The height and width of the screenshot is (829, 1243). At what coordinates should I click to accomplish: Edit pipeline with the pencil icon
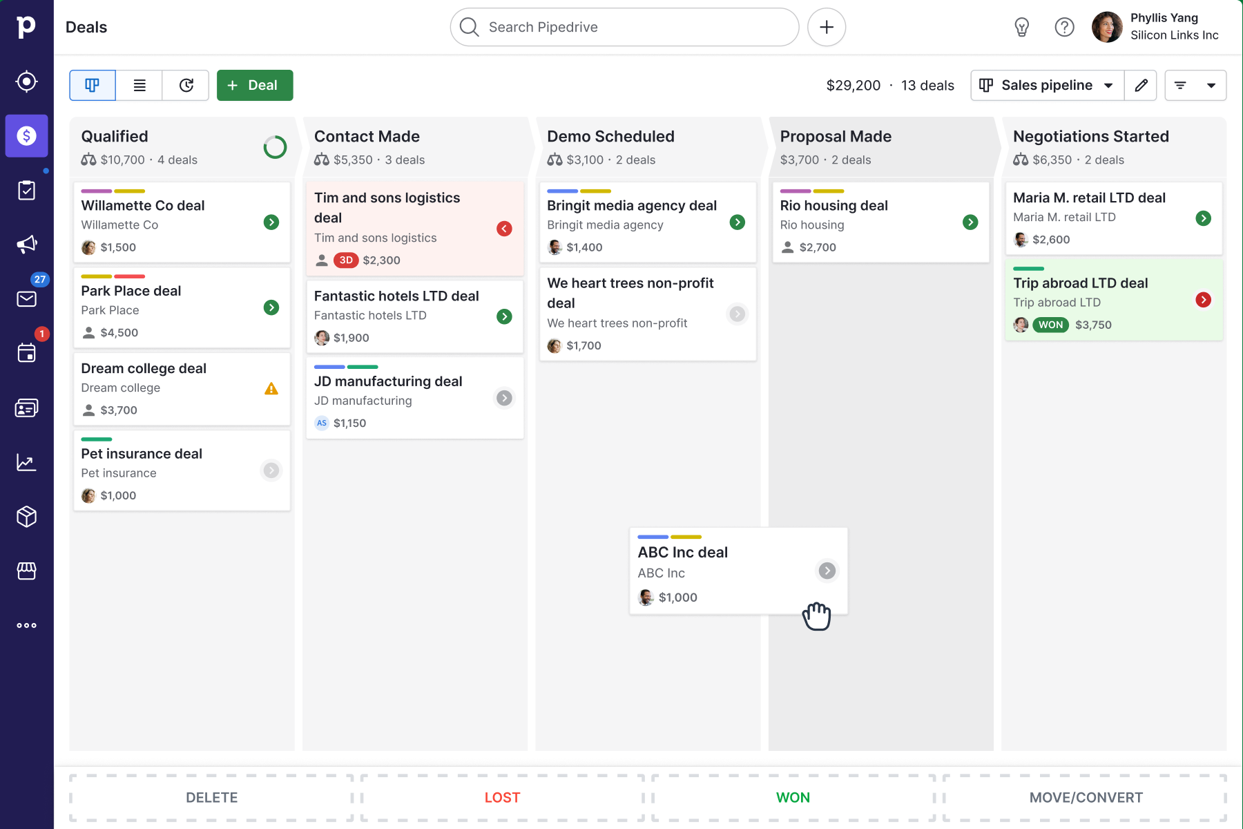coord(1141,85)
